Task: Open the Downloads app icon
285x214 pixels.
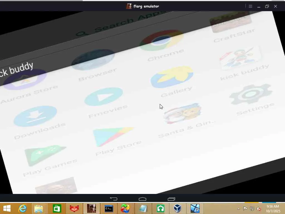Action: [x=35, y=116]
